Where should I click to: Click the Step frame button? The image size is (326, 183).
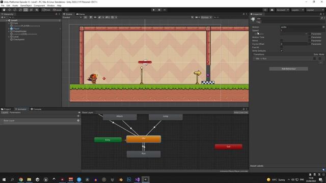coord(165,10)
